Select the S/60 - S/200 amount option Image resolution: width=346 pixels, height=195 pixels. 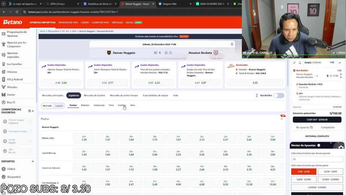click(304, 171)
